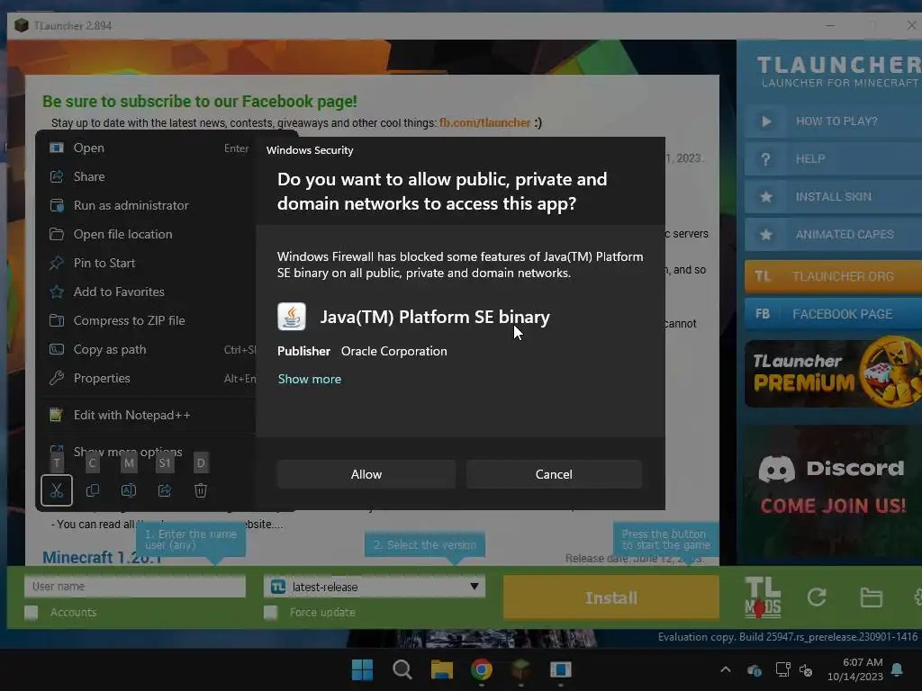Image resolution: width=922 pixels, height=691 pixels.
Task: Click the Oracle Corporation publisher text
Action: click(x=394, y=352)
